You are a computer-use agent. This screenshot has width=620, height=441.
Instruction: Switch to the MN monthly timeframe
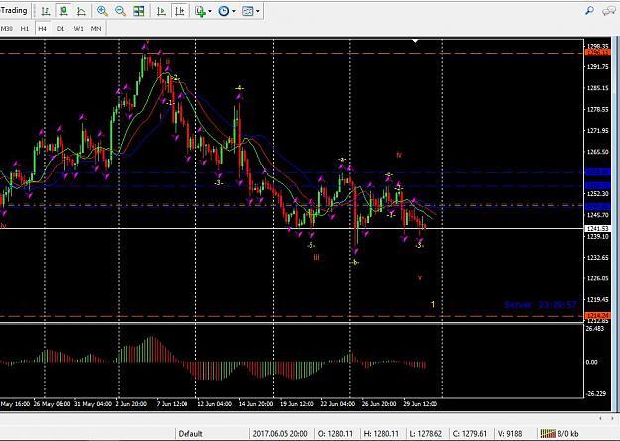pyautogui.click(x=96, y=29)
